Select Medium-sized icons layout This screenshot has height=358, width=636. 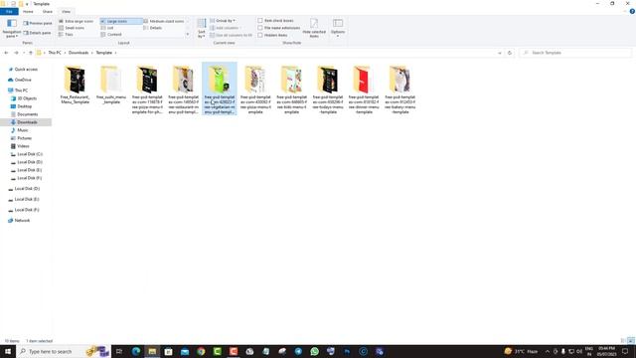tap(163, 21)
